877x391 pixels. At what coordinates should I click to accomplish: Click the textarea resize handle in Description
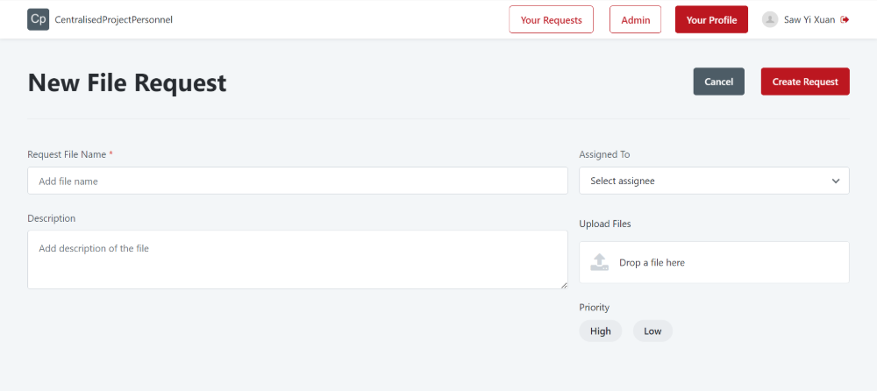(x=564, y=285)
